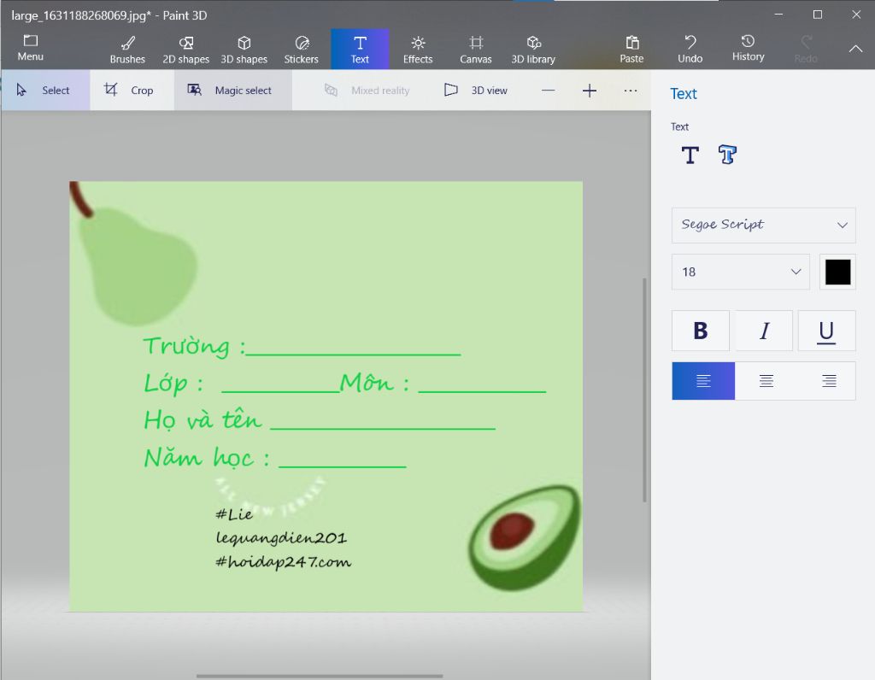Click the '#hoidap247.com' text on canvas
875x680 pixels.
(284, 562)
